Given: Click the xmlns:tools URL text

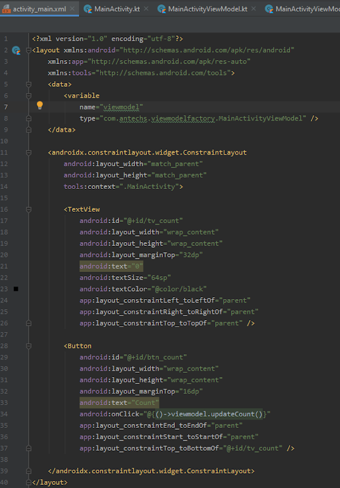Looking at the screenshot, I should point(163,73).
